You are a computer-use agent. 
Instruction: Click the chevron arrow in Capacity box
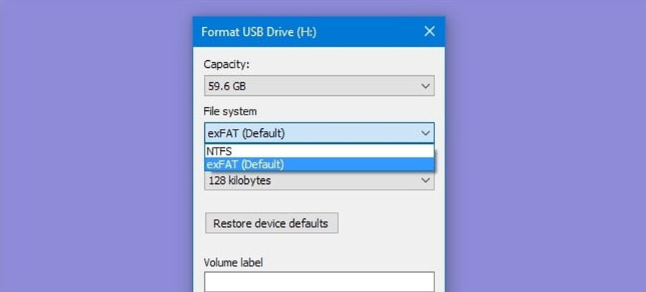(x=426, y=87)
